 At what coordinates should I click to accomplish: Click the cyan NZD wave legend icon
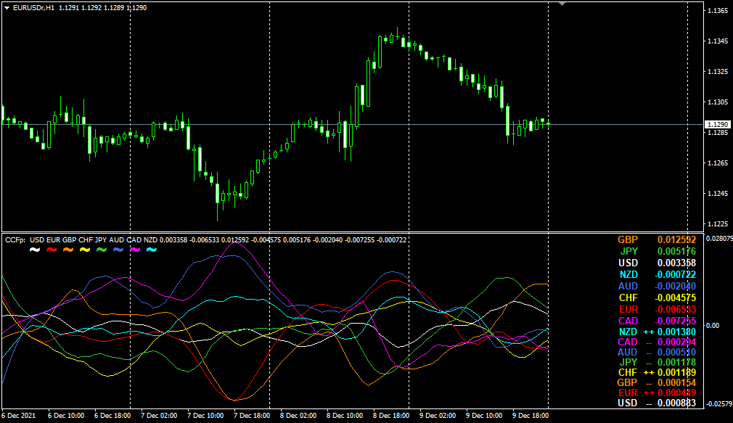click(152, 250)
